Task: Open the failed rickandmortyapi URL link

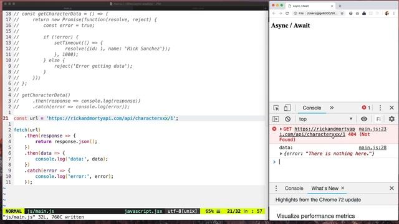Action: click(317, 131)
